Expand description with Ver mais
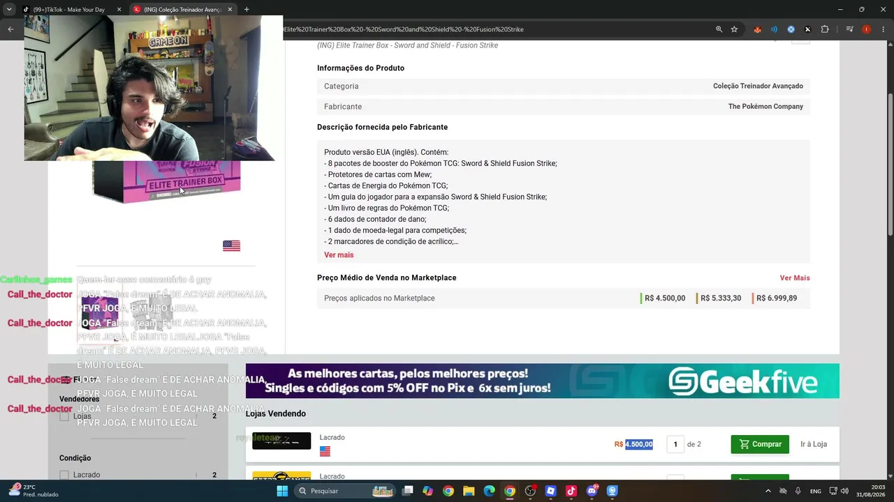 [x=339, y=255]
